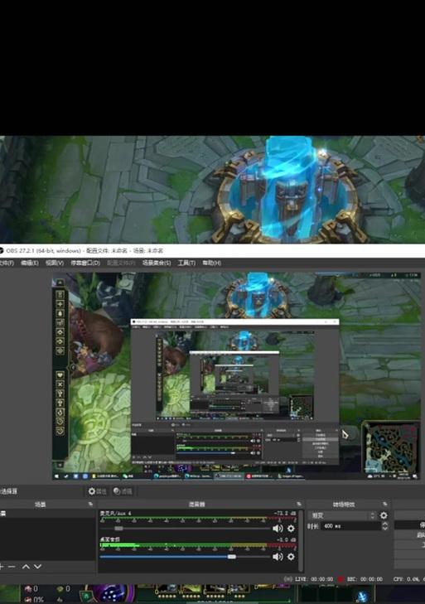The height and width of the screenshot is (604, 425).
Task: Open 桌面音频 audio settings gear
Action: pyautogui.click(x=291, y=557)
